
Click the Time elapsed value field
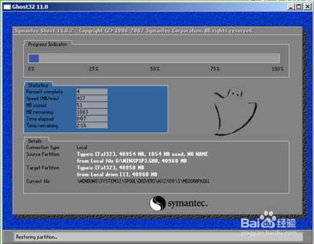92,119
